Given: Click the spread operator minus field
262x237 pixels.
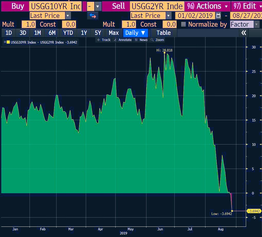Looking at the screenshot, I should click(91, 6).
